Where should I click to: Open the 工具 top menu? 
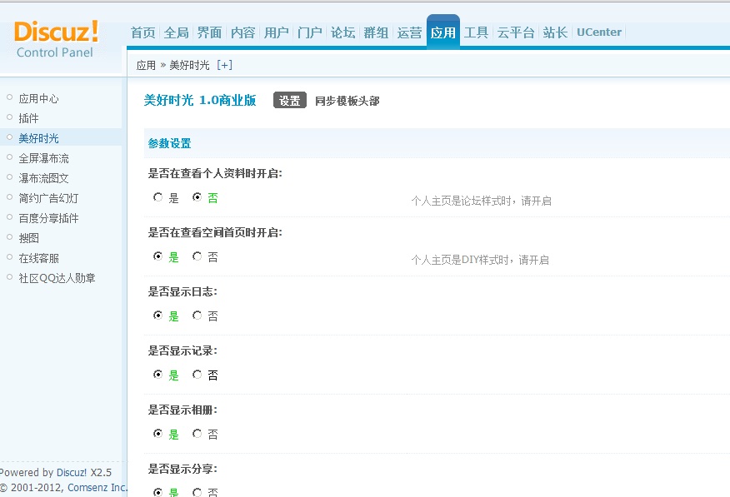click(x=477, y=32)
